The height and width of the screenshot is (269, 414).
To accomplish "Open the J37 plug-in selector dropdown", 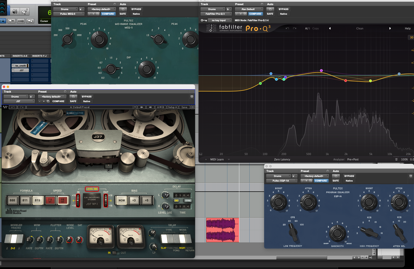I will [x=19, y=101].
